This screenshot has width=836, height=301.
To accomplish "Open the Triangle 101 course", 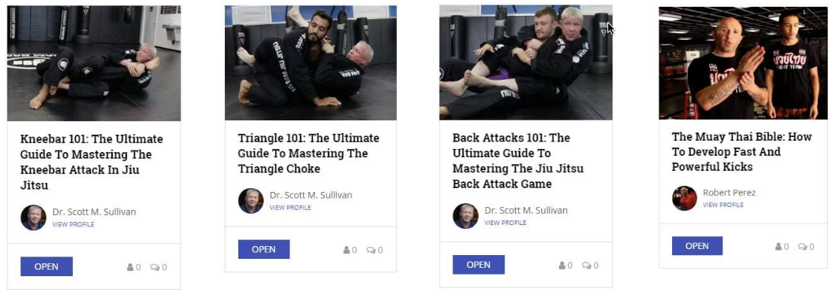I will (x=263, y=249).
